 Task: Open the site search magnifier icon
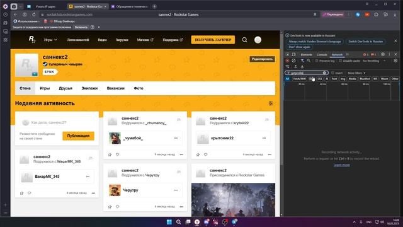click(x=244, y=40)
